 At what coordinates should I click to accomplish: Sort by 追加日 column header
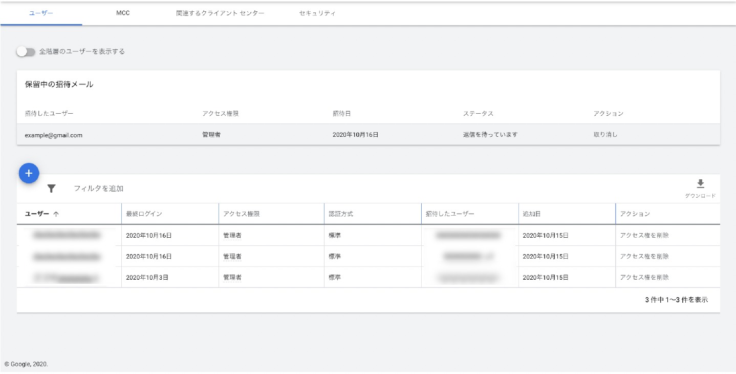click(x=533, y=214)
